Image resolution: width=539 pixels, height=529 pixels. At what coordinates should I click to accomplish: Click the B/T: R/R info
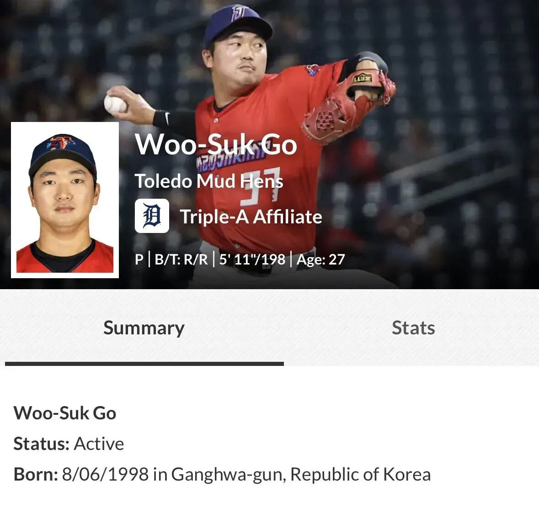tap(181, 259)
